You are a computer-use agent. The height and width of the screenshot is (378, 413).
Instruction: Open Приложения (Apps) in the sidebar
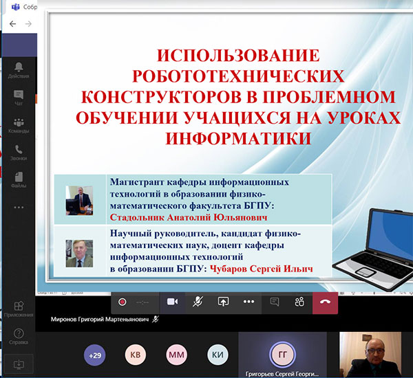[18, 308]
